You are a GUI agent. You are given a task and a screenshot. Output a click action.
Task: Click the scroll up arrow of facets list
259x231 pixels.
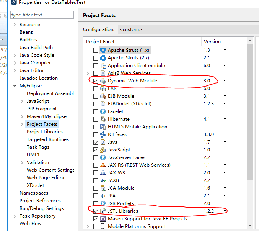click(250, 41)
